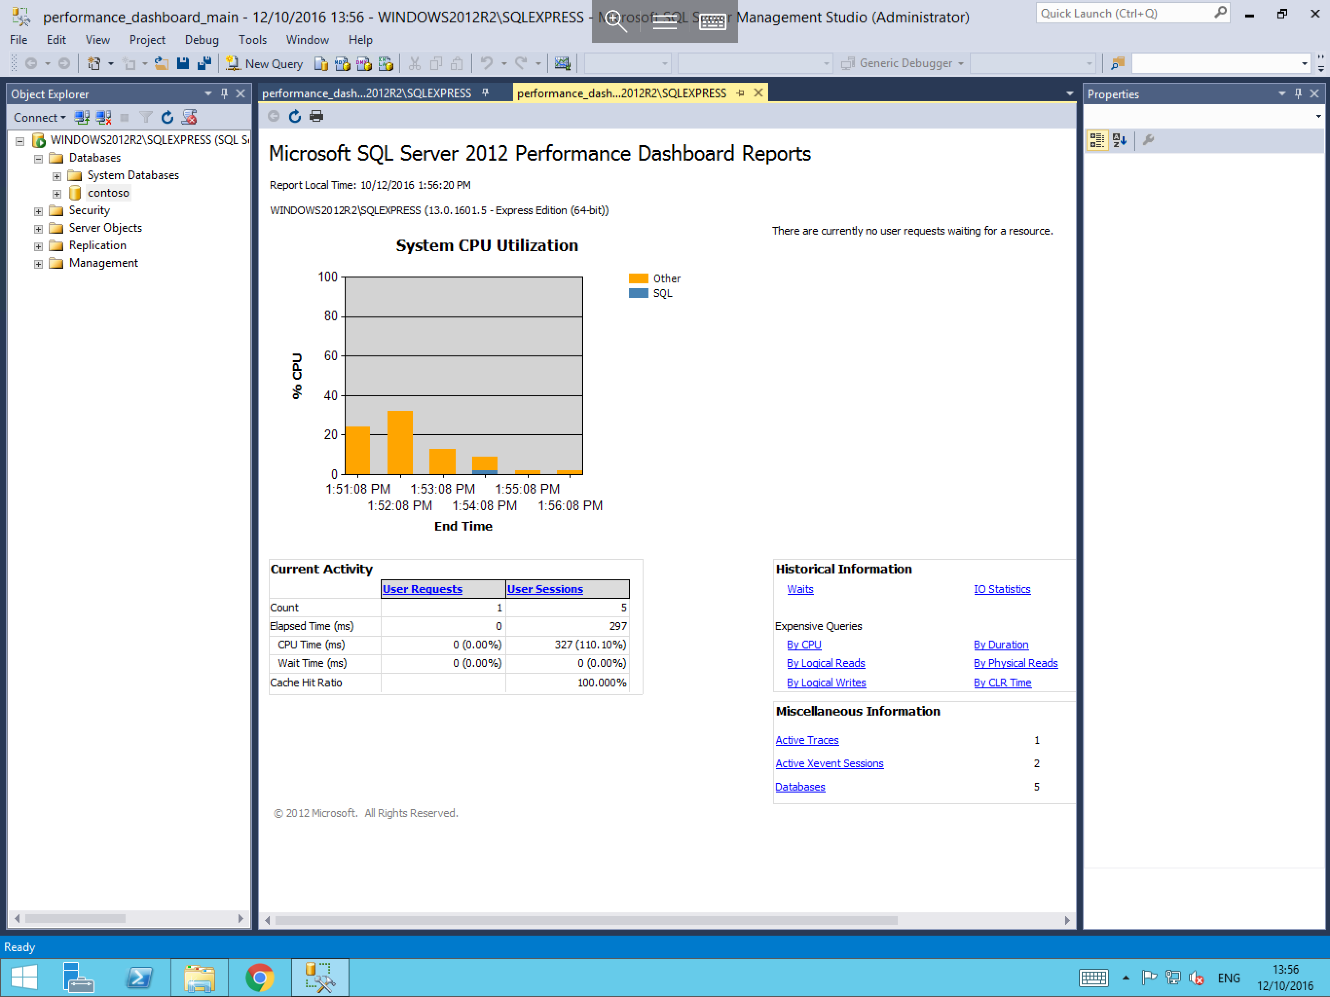Click the blue SQL legend swatch
Viewport: 1330px width, 997px height.
point(638,294)
